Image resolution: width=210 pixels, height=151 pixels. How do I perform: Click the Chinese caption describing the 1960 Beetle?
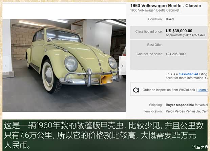click(104, 135)
